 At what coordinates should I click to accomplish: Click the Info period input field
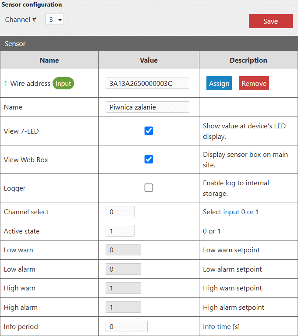click(126, 326)
